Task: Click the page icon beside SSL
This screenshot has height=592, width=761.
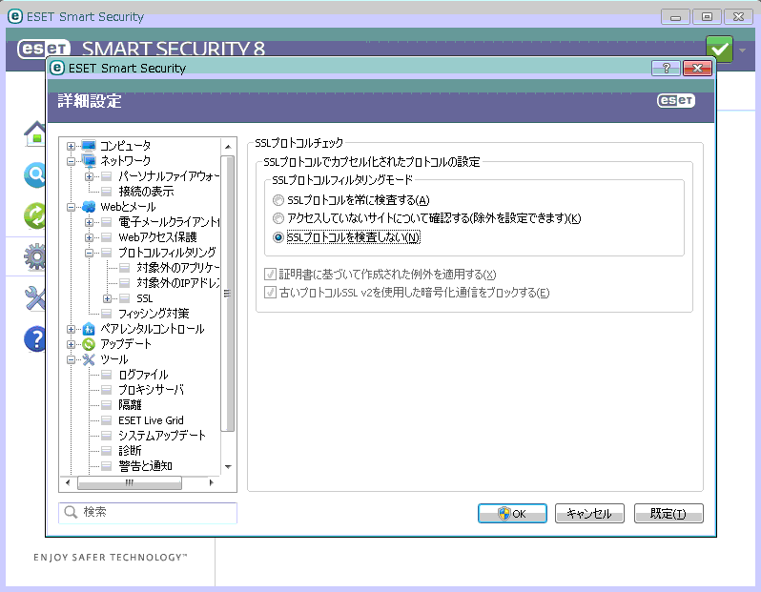Action: 125,298
